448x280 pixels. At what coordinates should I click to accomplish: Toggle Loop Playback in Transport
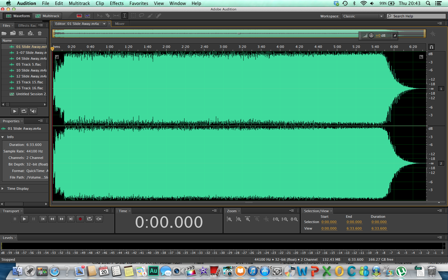pos(90,219)
